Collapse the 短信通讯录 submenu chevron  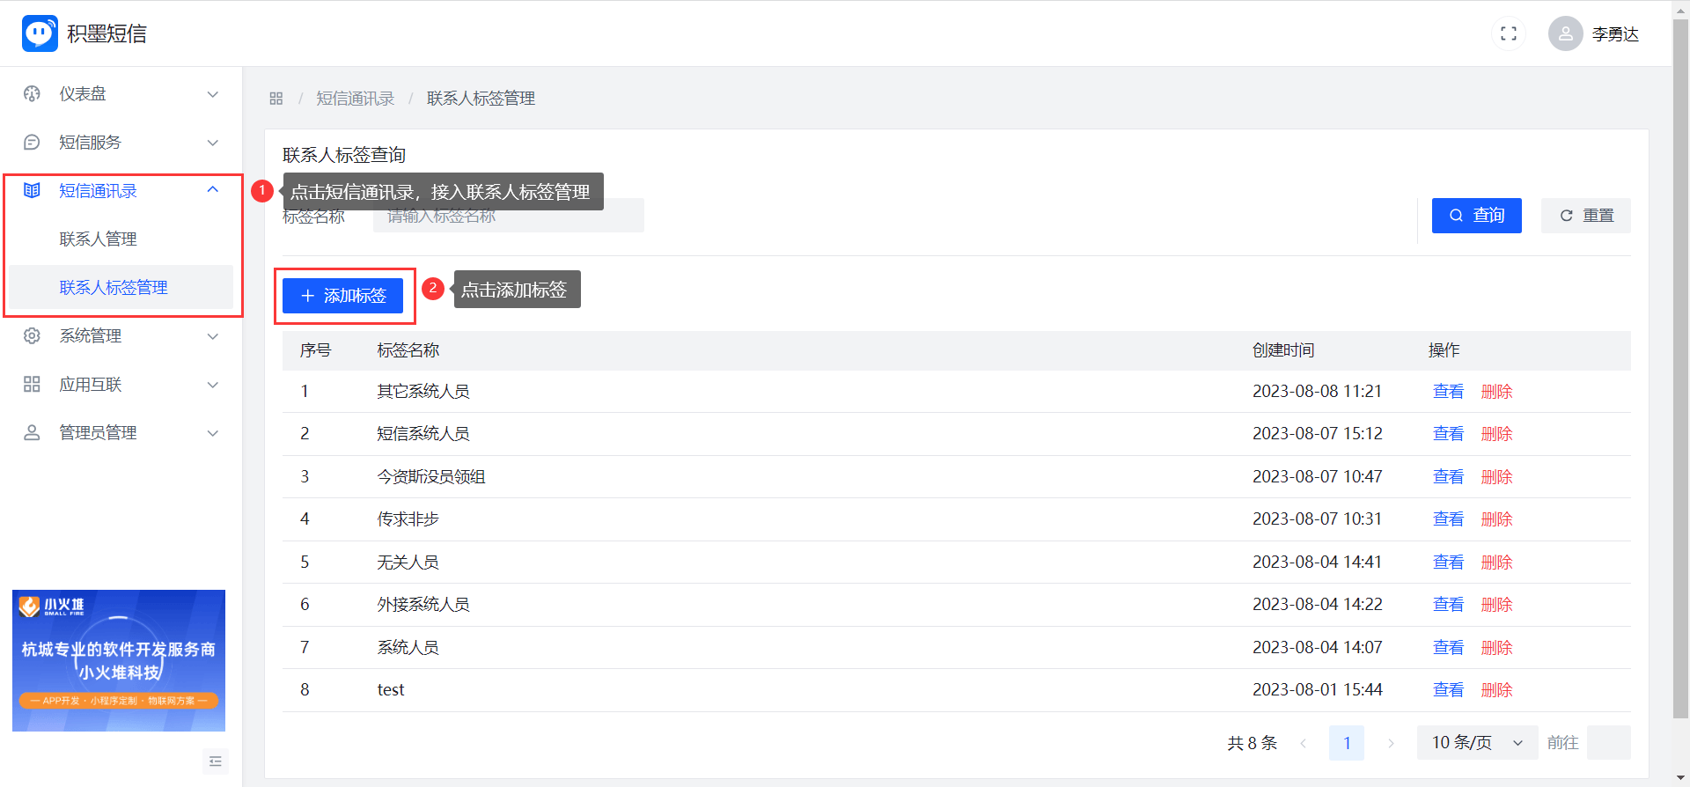tap(212, 190)
